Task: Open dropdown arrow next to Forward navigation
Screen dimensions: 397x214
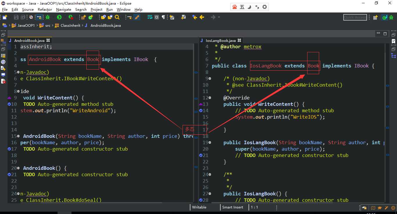Action: click(x=219, y=17)
